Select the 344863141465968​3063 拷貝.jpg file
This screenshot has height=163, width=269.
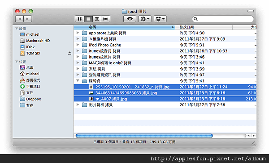click(165, 93)
